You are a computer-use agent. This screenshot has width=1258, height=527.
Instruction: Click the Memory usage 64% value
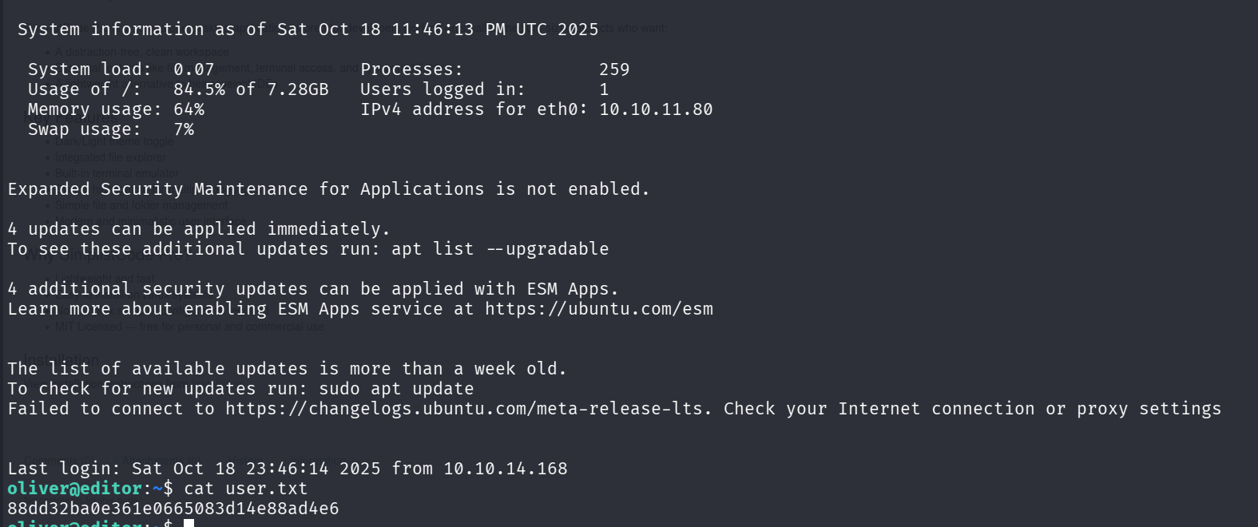[189, 109]
